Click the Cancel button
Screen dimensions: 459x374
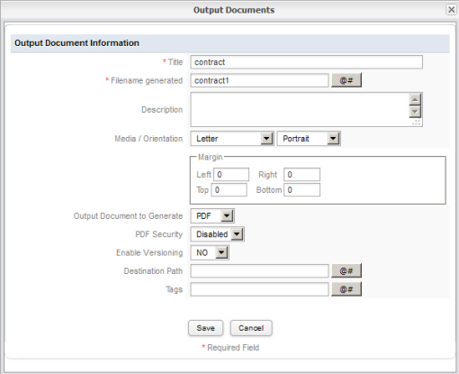[251, 328]
